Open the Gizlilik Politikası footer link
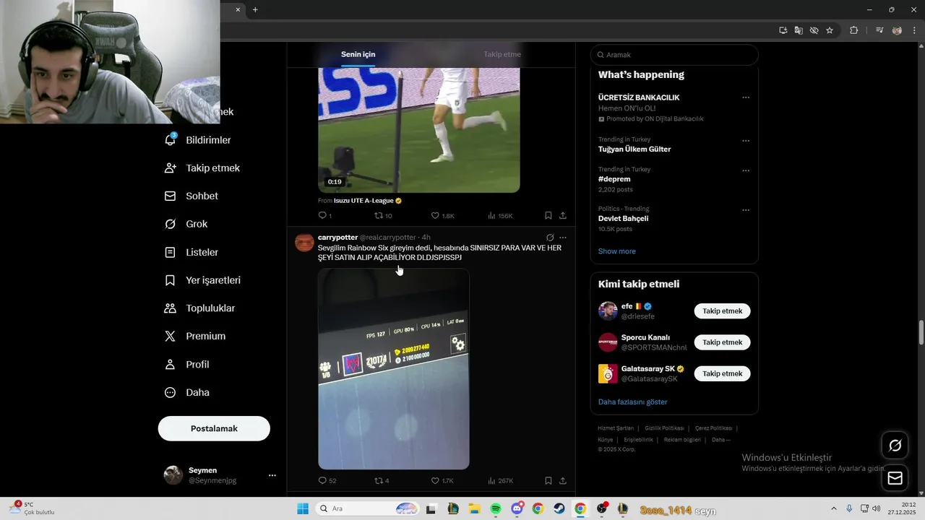This screenshot has width=925, height=520. pyautogui.click(x=664, y=428)
